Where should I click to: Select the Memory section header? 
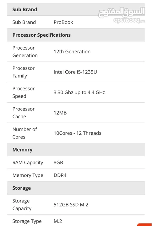76,150
